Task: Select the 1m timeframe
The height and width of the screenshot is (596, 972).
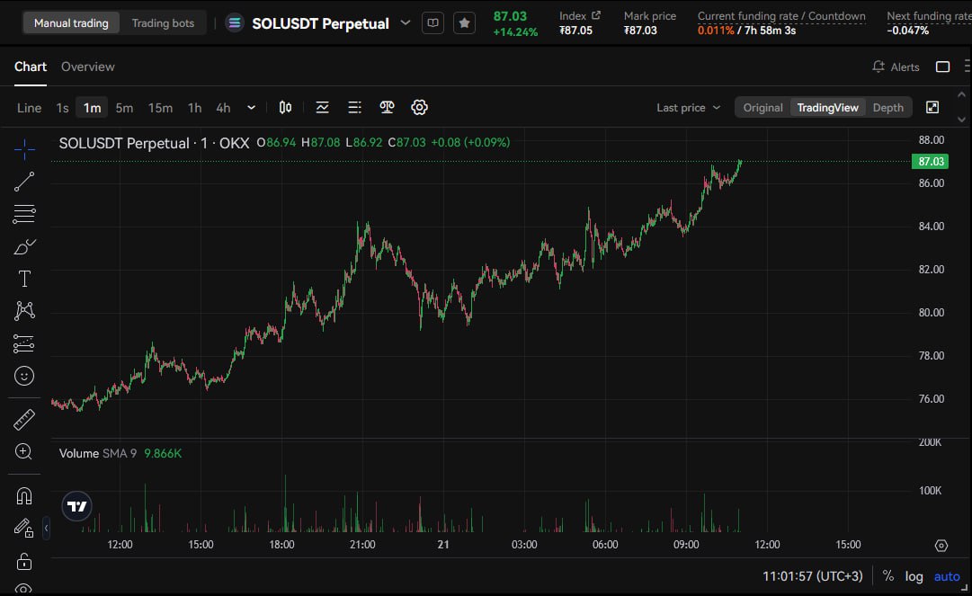Action: [93, 108]
